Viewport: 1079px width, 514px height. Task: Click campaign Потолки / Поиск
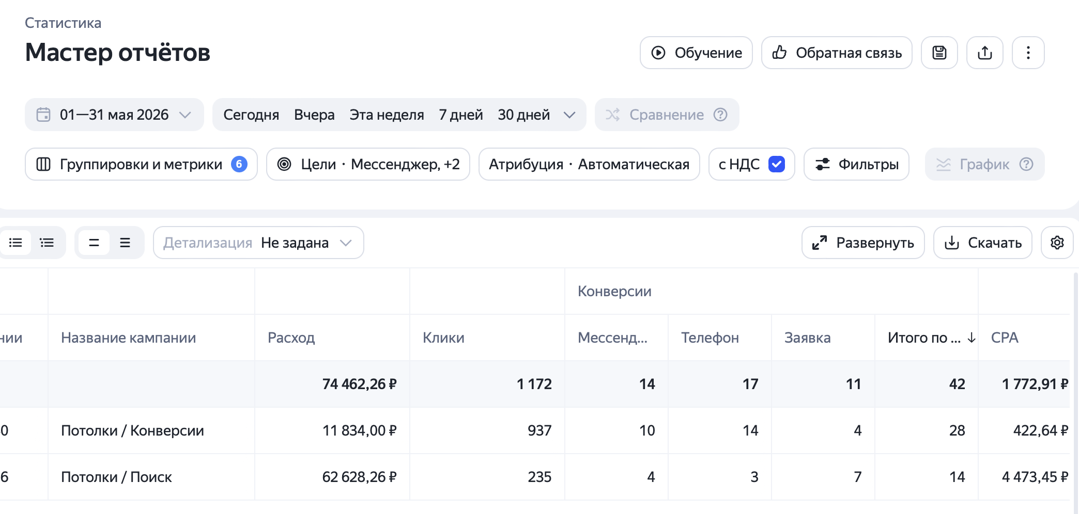116,477
